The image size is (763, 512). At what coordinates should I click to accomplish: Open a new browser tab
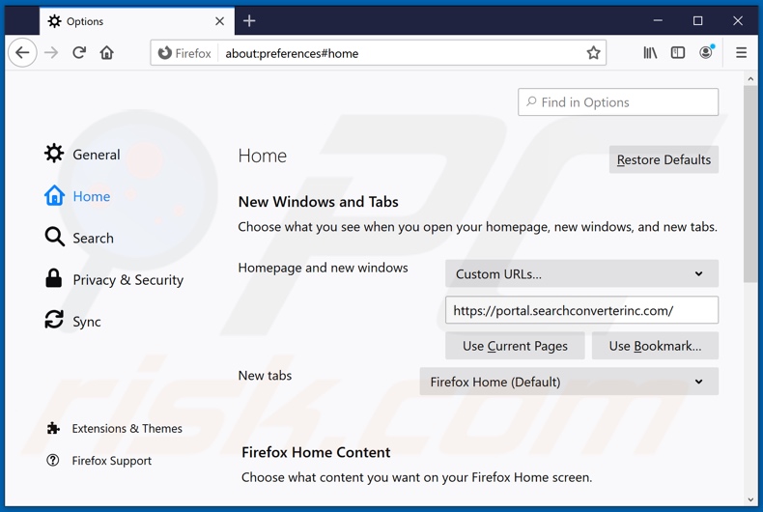tap(249, 21)
